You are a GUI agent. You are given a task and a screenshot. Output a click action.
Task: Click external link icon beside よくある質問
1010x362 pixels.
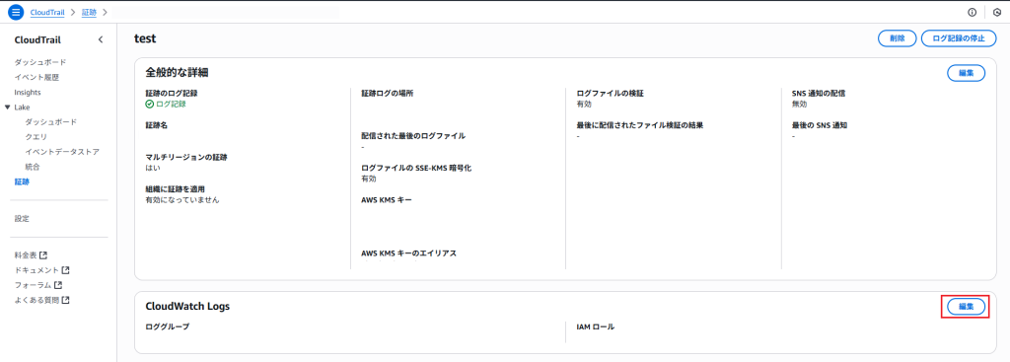[x=65, y=300]
